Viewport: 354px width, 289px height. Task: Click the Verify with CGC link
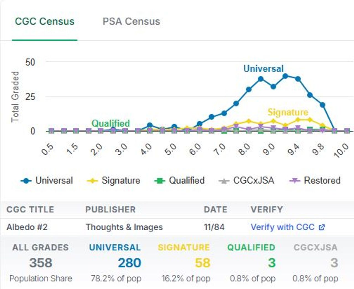pos(282,227)
